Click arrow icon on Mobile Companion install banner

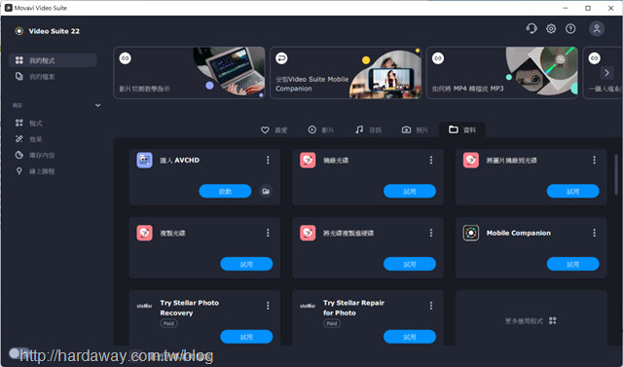(281, 58)
